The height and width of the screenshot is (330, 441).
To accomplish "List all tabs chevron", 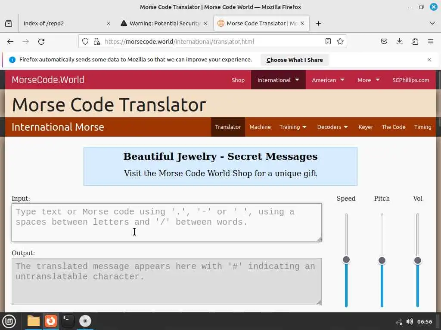I will coord(432,23).
